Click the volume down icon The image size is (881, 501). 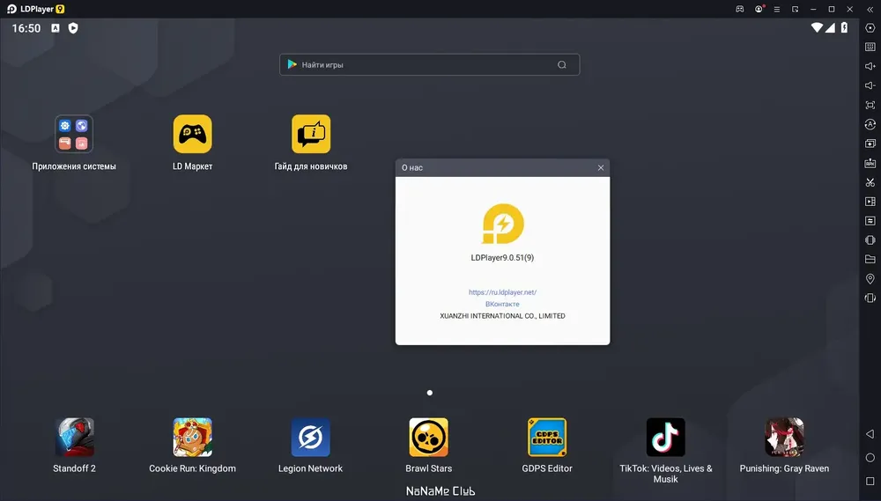870,85
